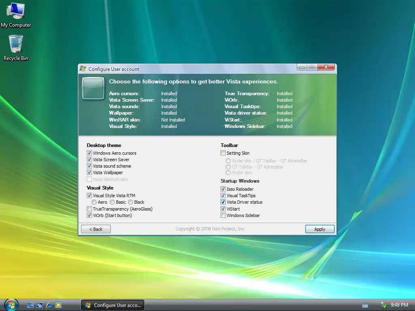The image size is (415, 311).
Task: Click the 'Toolbar' section heading
Action: [x=229, y=145]
